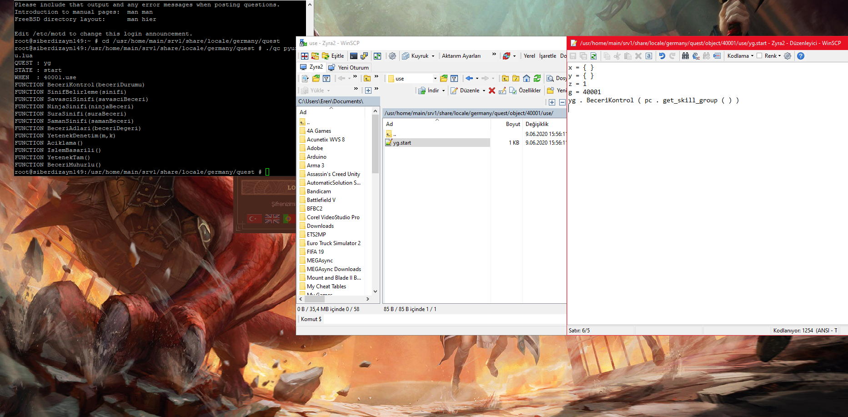Click the editor reload icon

pos(593,56)
